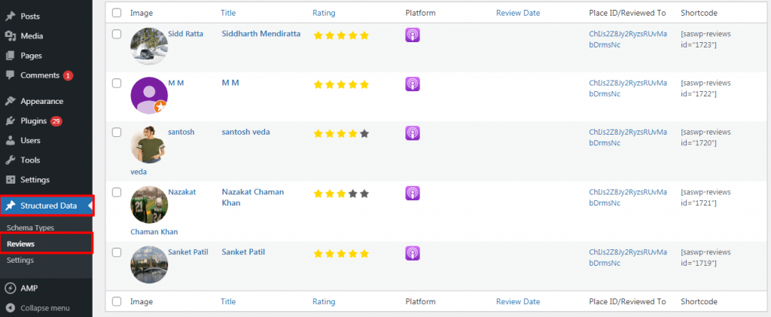Sort reviews by the Rating column header
This screenshot has width=771, height=317.
click(x=324, y=13)
